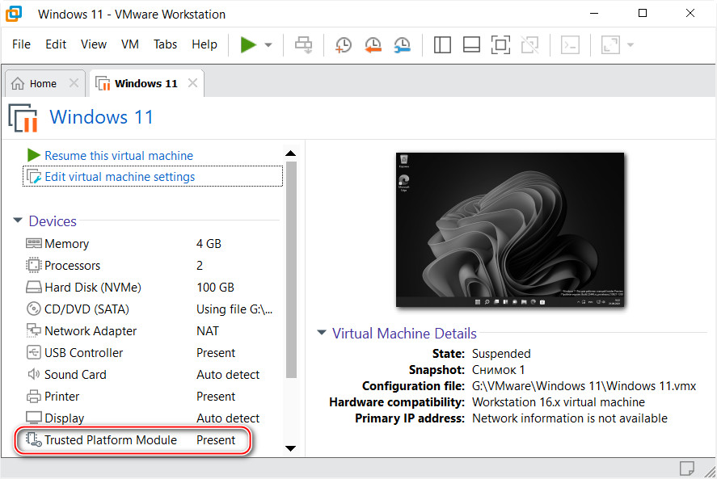Open the stretch display dropdown arrow
This screenshot has width=717, height=479.
coord(631,44)
